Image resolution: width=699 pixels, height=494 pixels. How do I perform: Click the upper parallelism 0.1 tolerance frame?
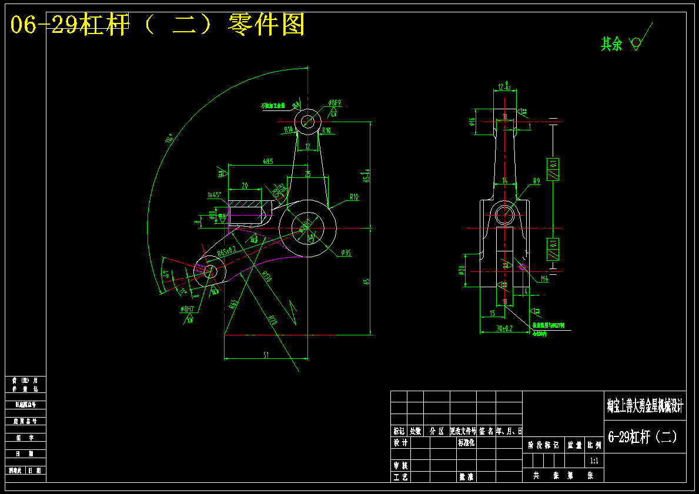pos(553,169)
